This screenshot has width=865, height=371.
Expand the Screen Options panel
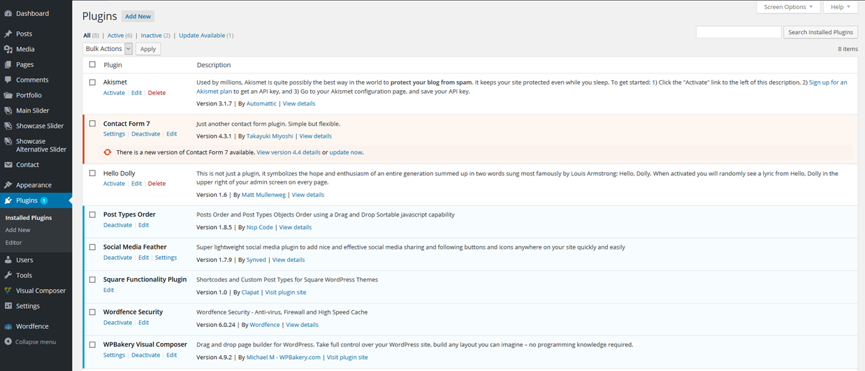[788, 7]
